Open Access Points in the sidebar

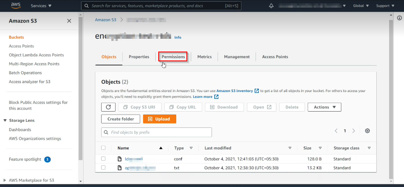(21, 46)
